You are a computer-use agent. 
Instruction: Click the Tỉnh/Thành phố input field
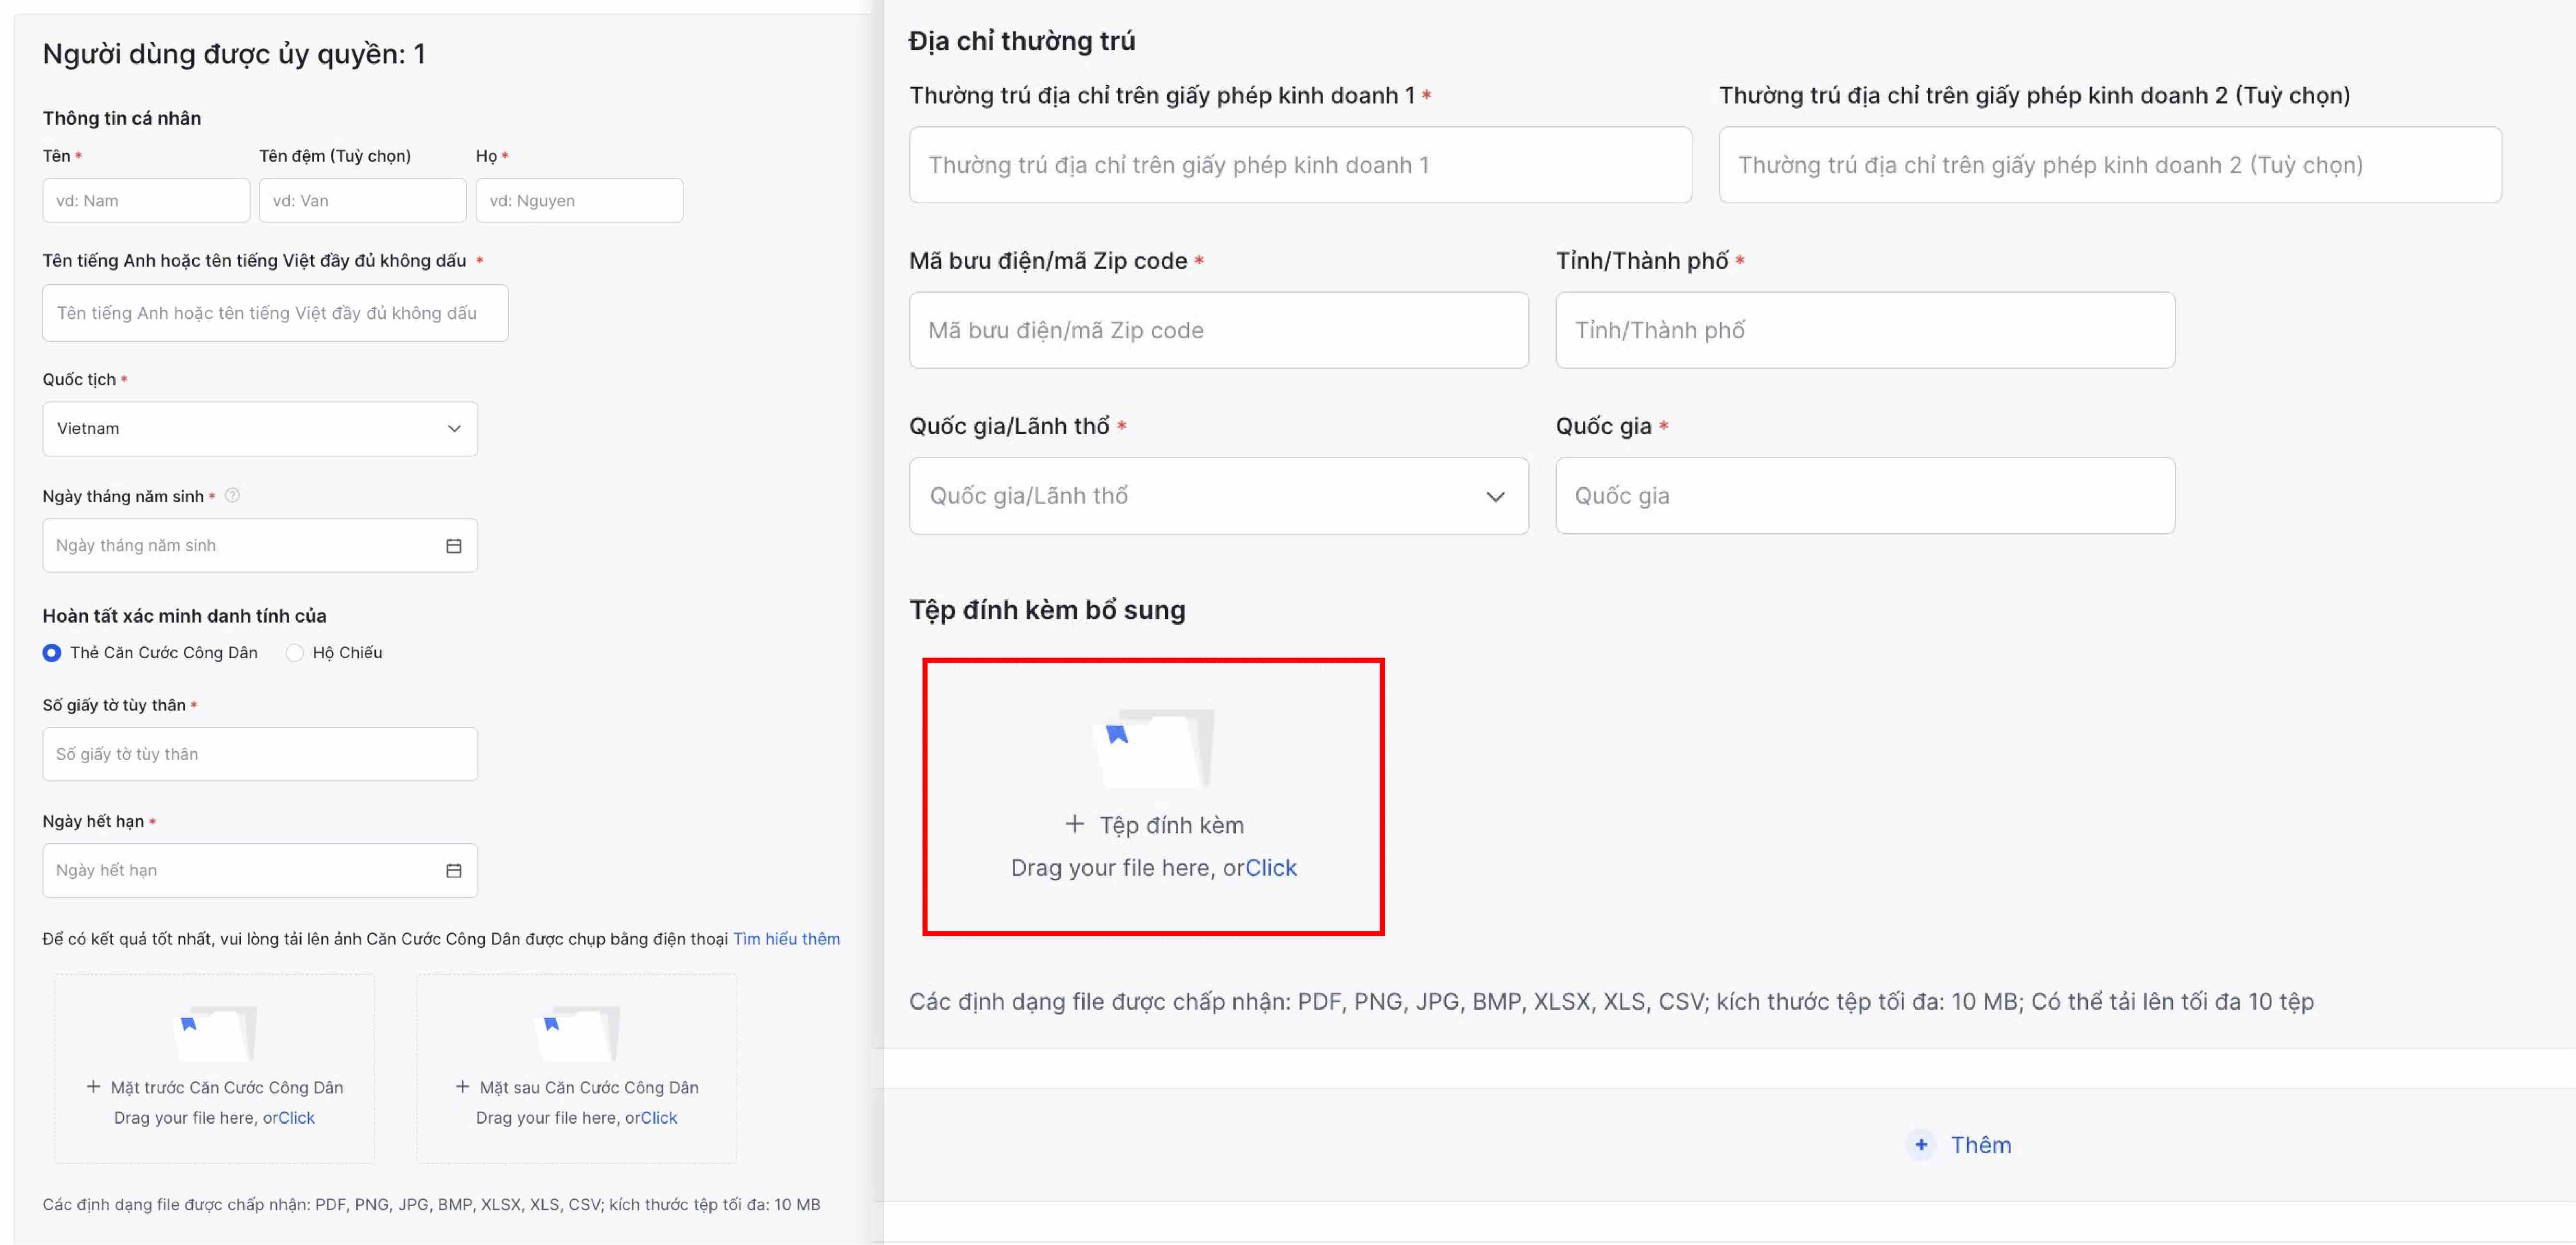click(x=1865, y=331)
